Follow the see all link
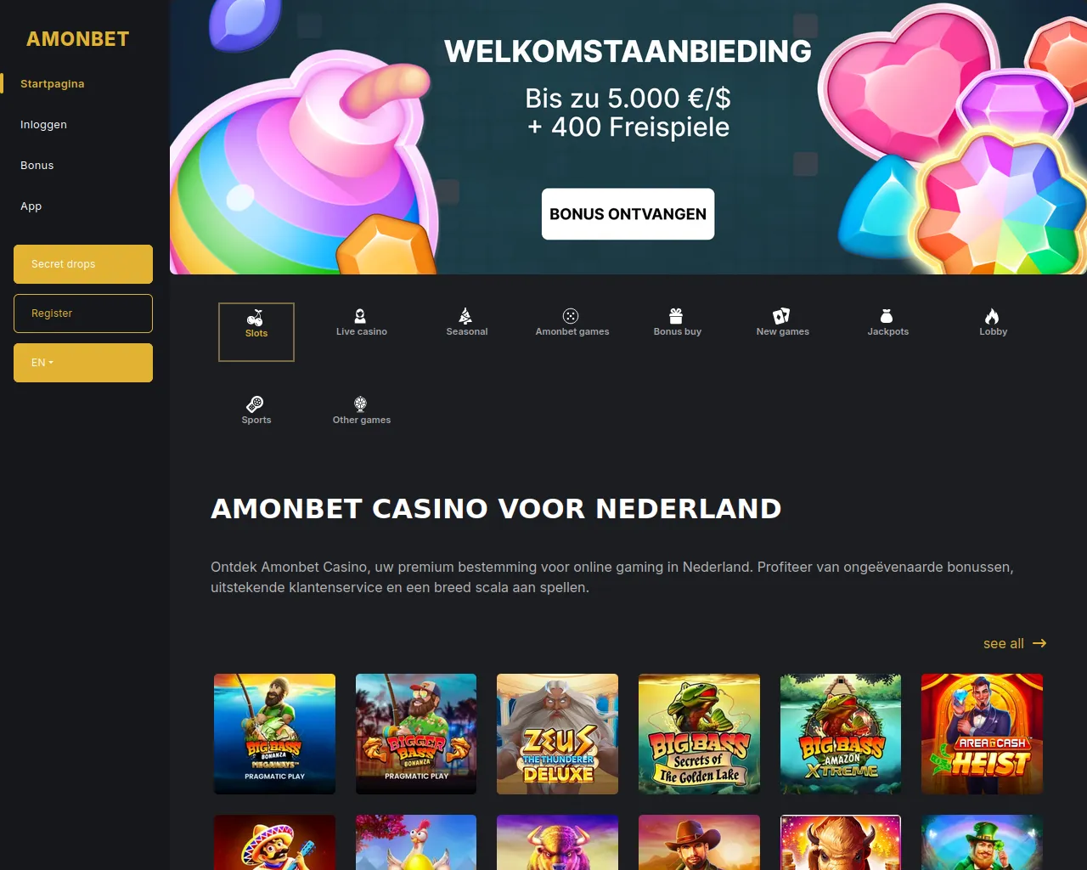Viewport: 1087px width, 870px height. (1014, 644)
